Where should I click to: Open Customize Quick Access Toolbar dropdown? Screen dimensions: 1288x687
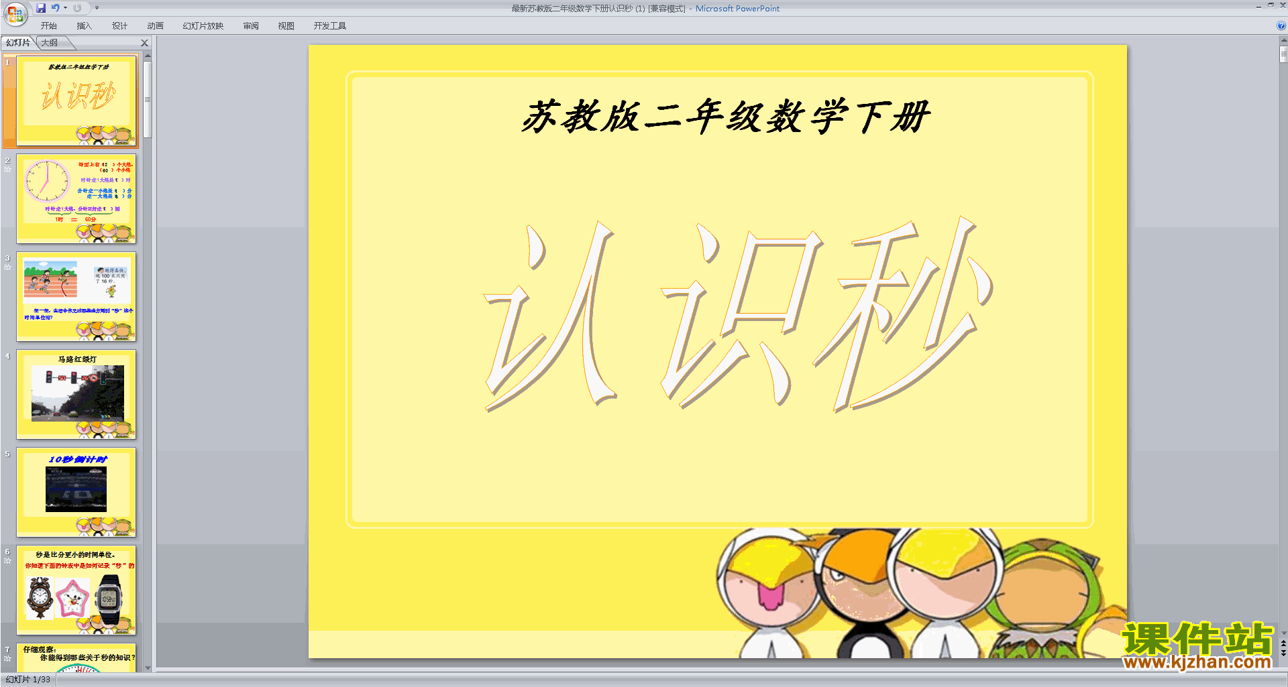click(x=97, y=8)
